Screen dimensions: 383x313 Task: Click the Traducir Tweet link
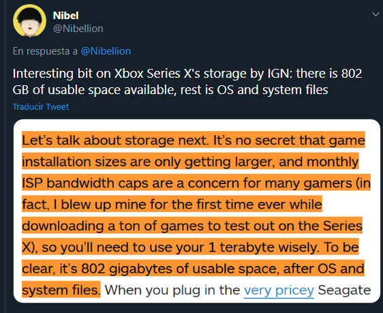coord(40,107)
